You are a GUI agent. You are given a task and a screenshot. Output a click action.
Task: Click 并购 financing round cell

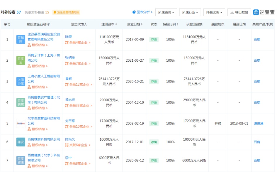coord(218,124)
